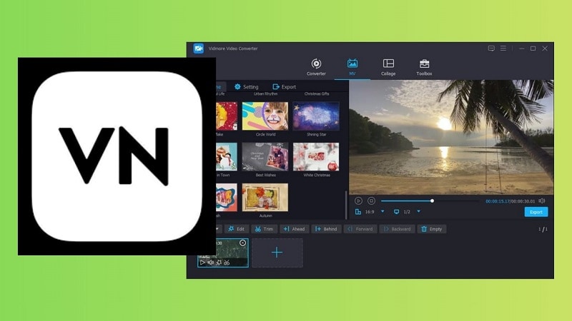Select the White Christmas theme thumbnail
The image size is (572, 321).
pyautogui.click(x=316, y=157)
